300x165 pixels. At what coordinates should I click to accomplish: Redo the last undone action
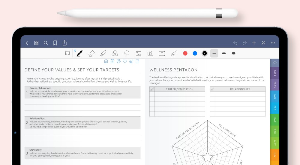[x=245, y=43]
